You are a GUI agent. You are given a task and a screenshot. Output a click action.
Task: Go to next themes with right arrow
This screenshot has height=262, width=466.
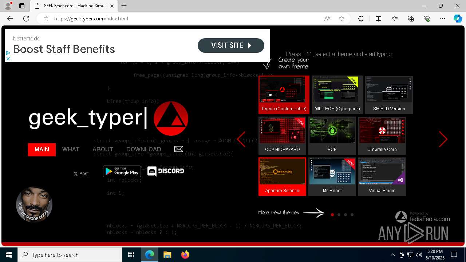(443, 139)
